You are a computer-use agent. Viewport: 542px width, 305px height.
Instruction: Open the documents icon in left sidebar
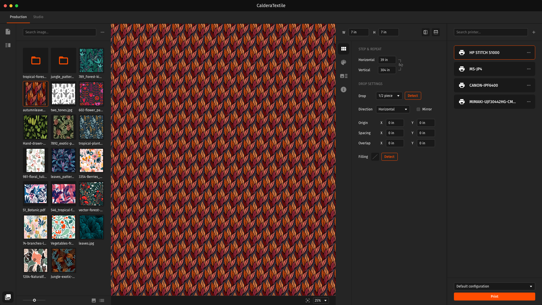(x=8, y=32)
